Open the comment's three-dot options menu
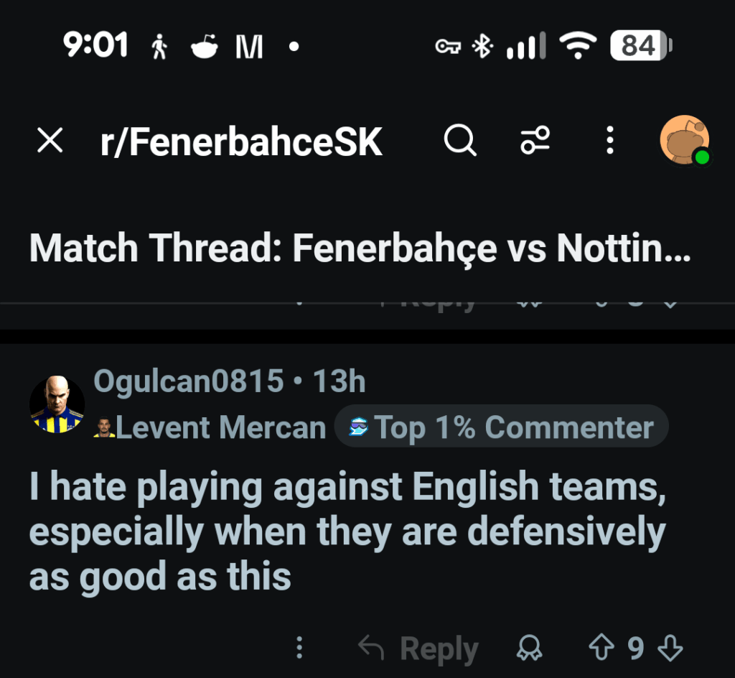Screen dimensions: 735x678 click(299, 647)
